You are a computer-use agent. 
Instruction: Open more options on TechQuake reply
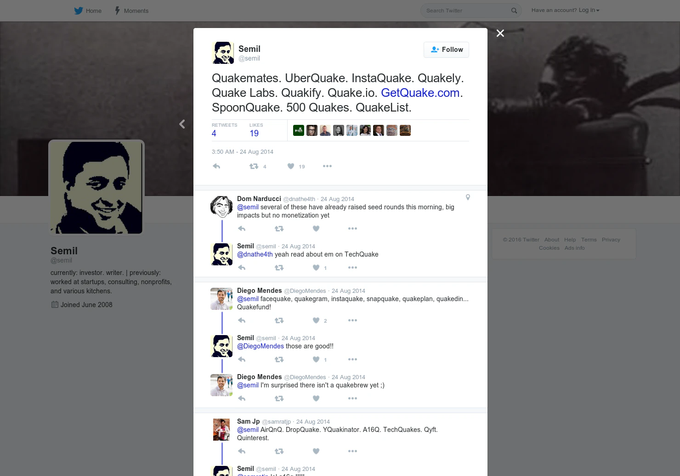click(x=352, y=268)
